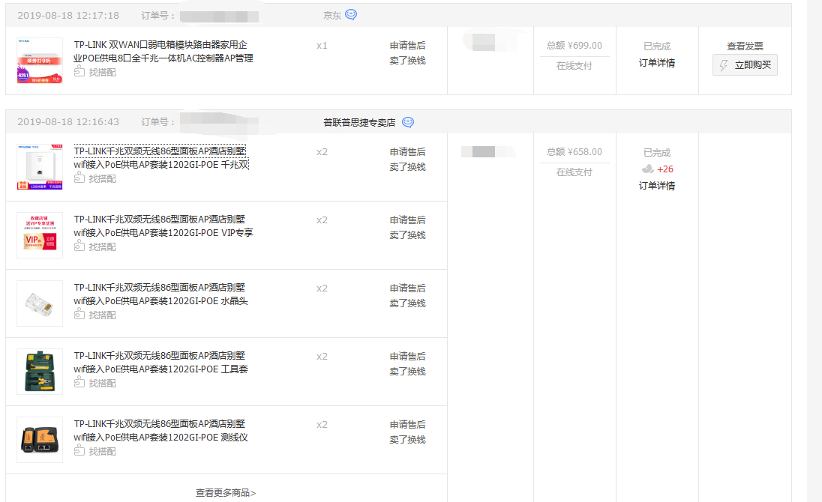Open product title ending 1202GI-POE 工具套
This screenshot has width=822, height=502.
click(x=160, y=362)
